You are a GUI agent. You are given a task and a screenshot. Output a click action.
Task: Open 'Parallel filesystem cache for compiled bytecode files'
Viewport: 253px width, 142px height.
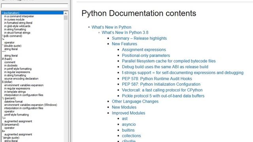169,61
